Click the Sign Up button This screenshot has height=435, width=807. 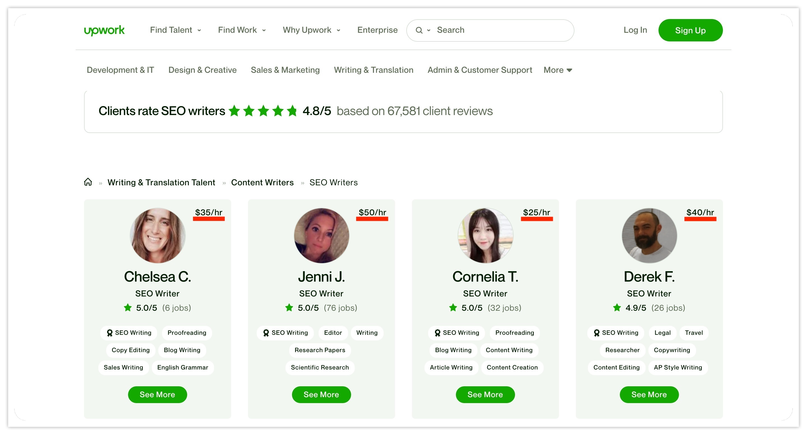coord(690,30)
